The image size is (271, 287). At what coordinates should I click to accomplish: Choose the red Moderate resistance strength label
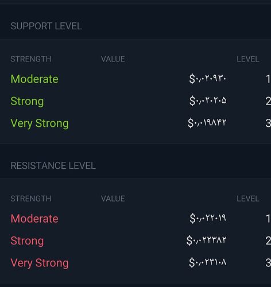click(x=34, y=219)
